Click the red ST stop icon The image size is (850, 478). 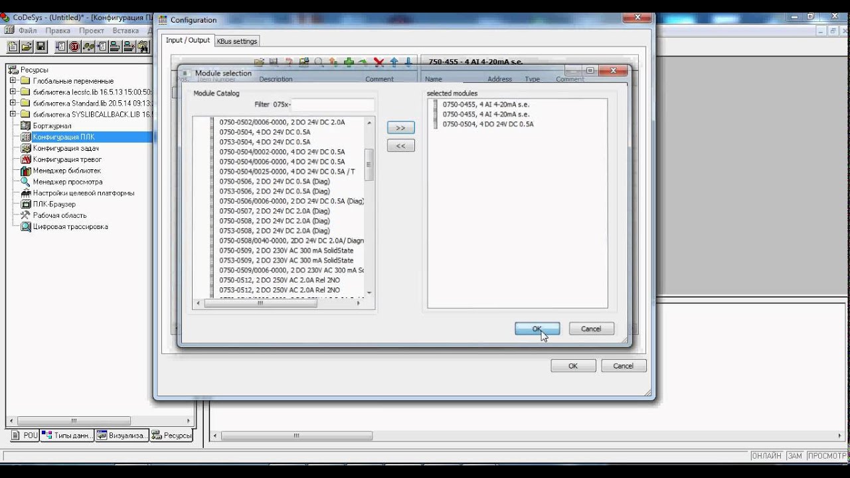[x=75, y=46]
